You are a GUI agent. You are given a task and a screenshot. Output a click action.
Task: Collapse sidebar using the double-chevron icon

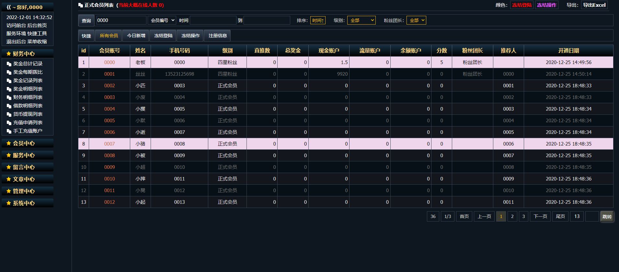click(9, 7)
